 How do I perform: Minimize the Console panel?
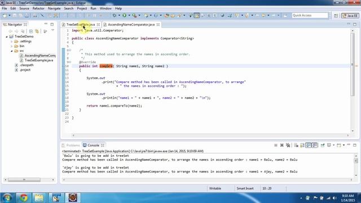coord(349,145)
